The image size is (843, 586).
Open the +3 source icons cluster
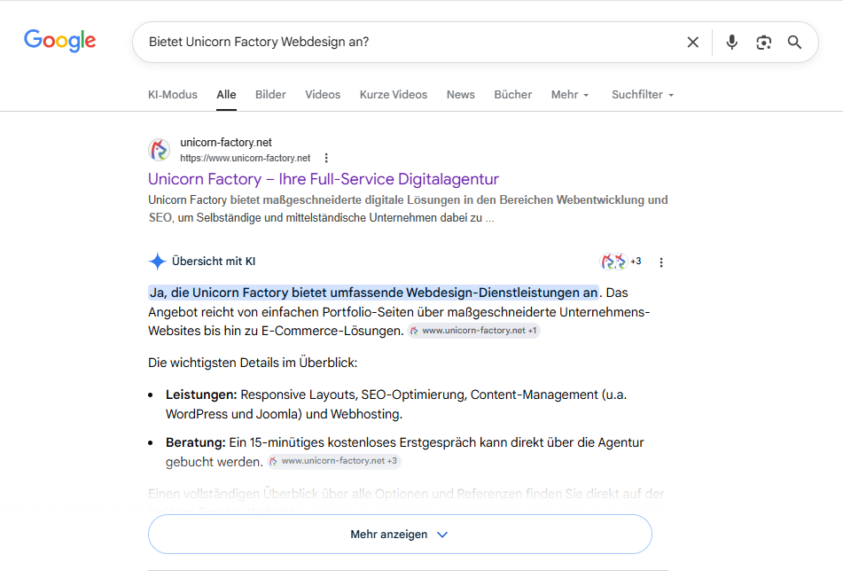[621, 262]
